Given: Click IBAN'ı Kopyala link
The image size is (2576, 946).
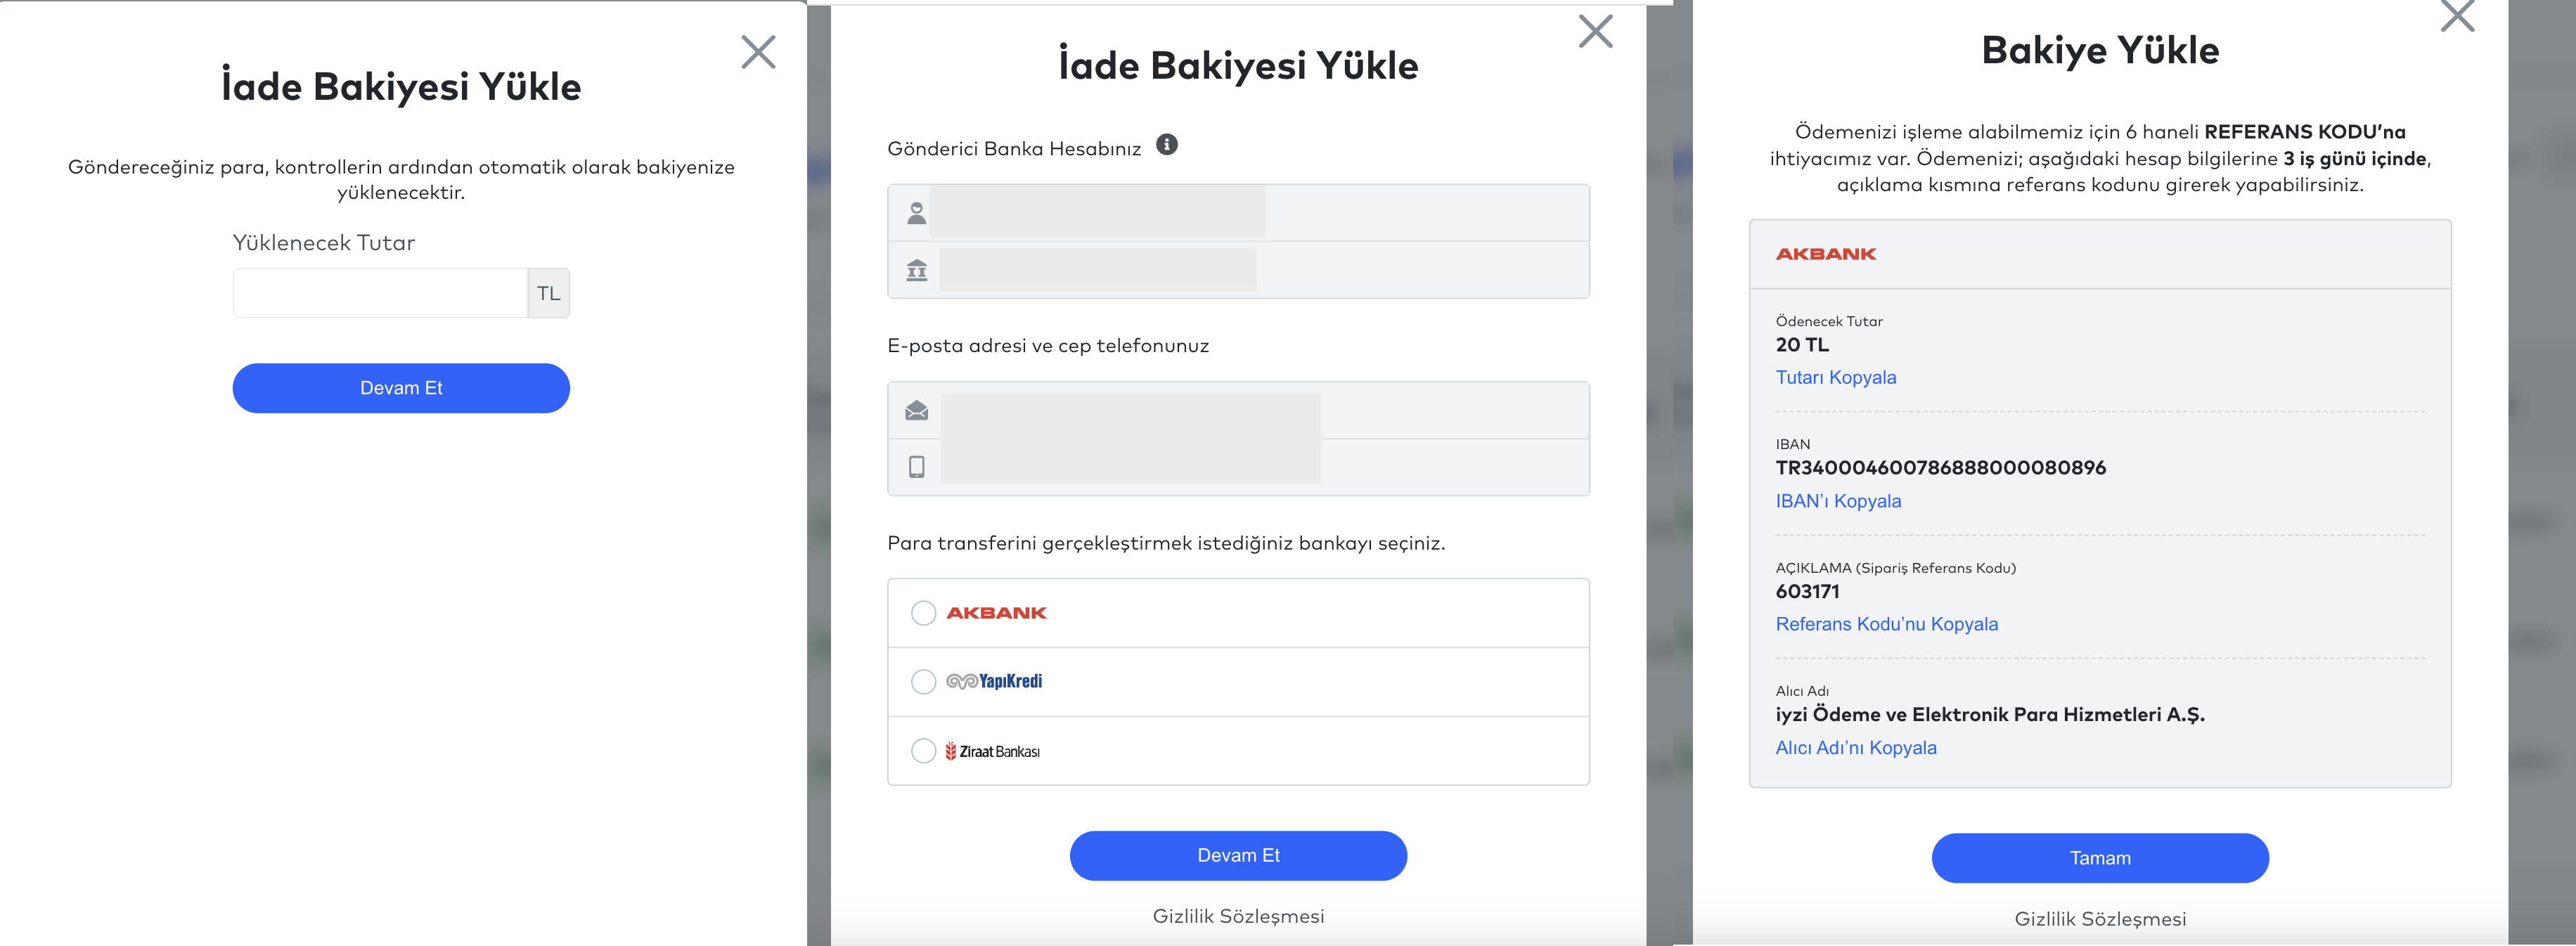Looking at the screenshot, I should click(1838, 501).
